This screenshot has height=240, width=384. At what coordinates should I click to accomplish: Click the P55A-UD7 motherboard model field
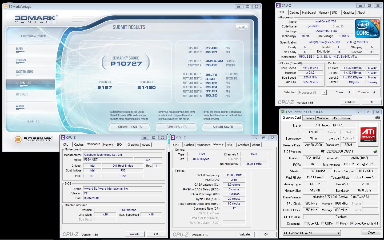pyautogui.click(x=108, y=159)
